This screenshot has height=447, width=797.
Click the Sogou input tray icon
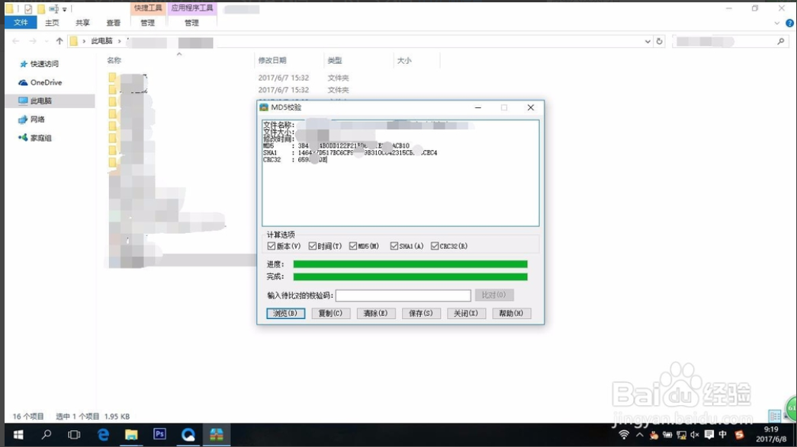(739, 435)
